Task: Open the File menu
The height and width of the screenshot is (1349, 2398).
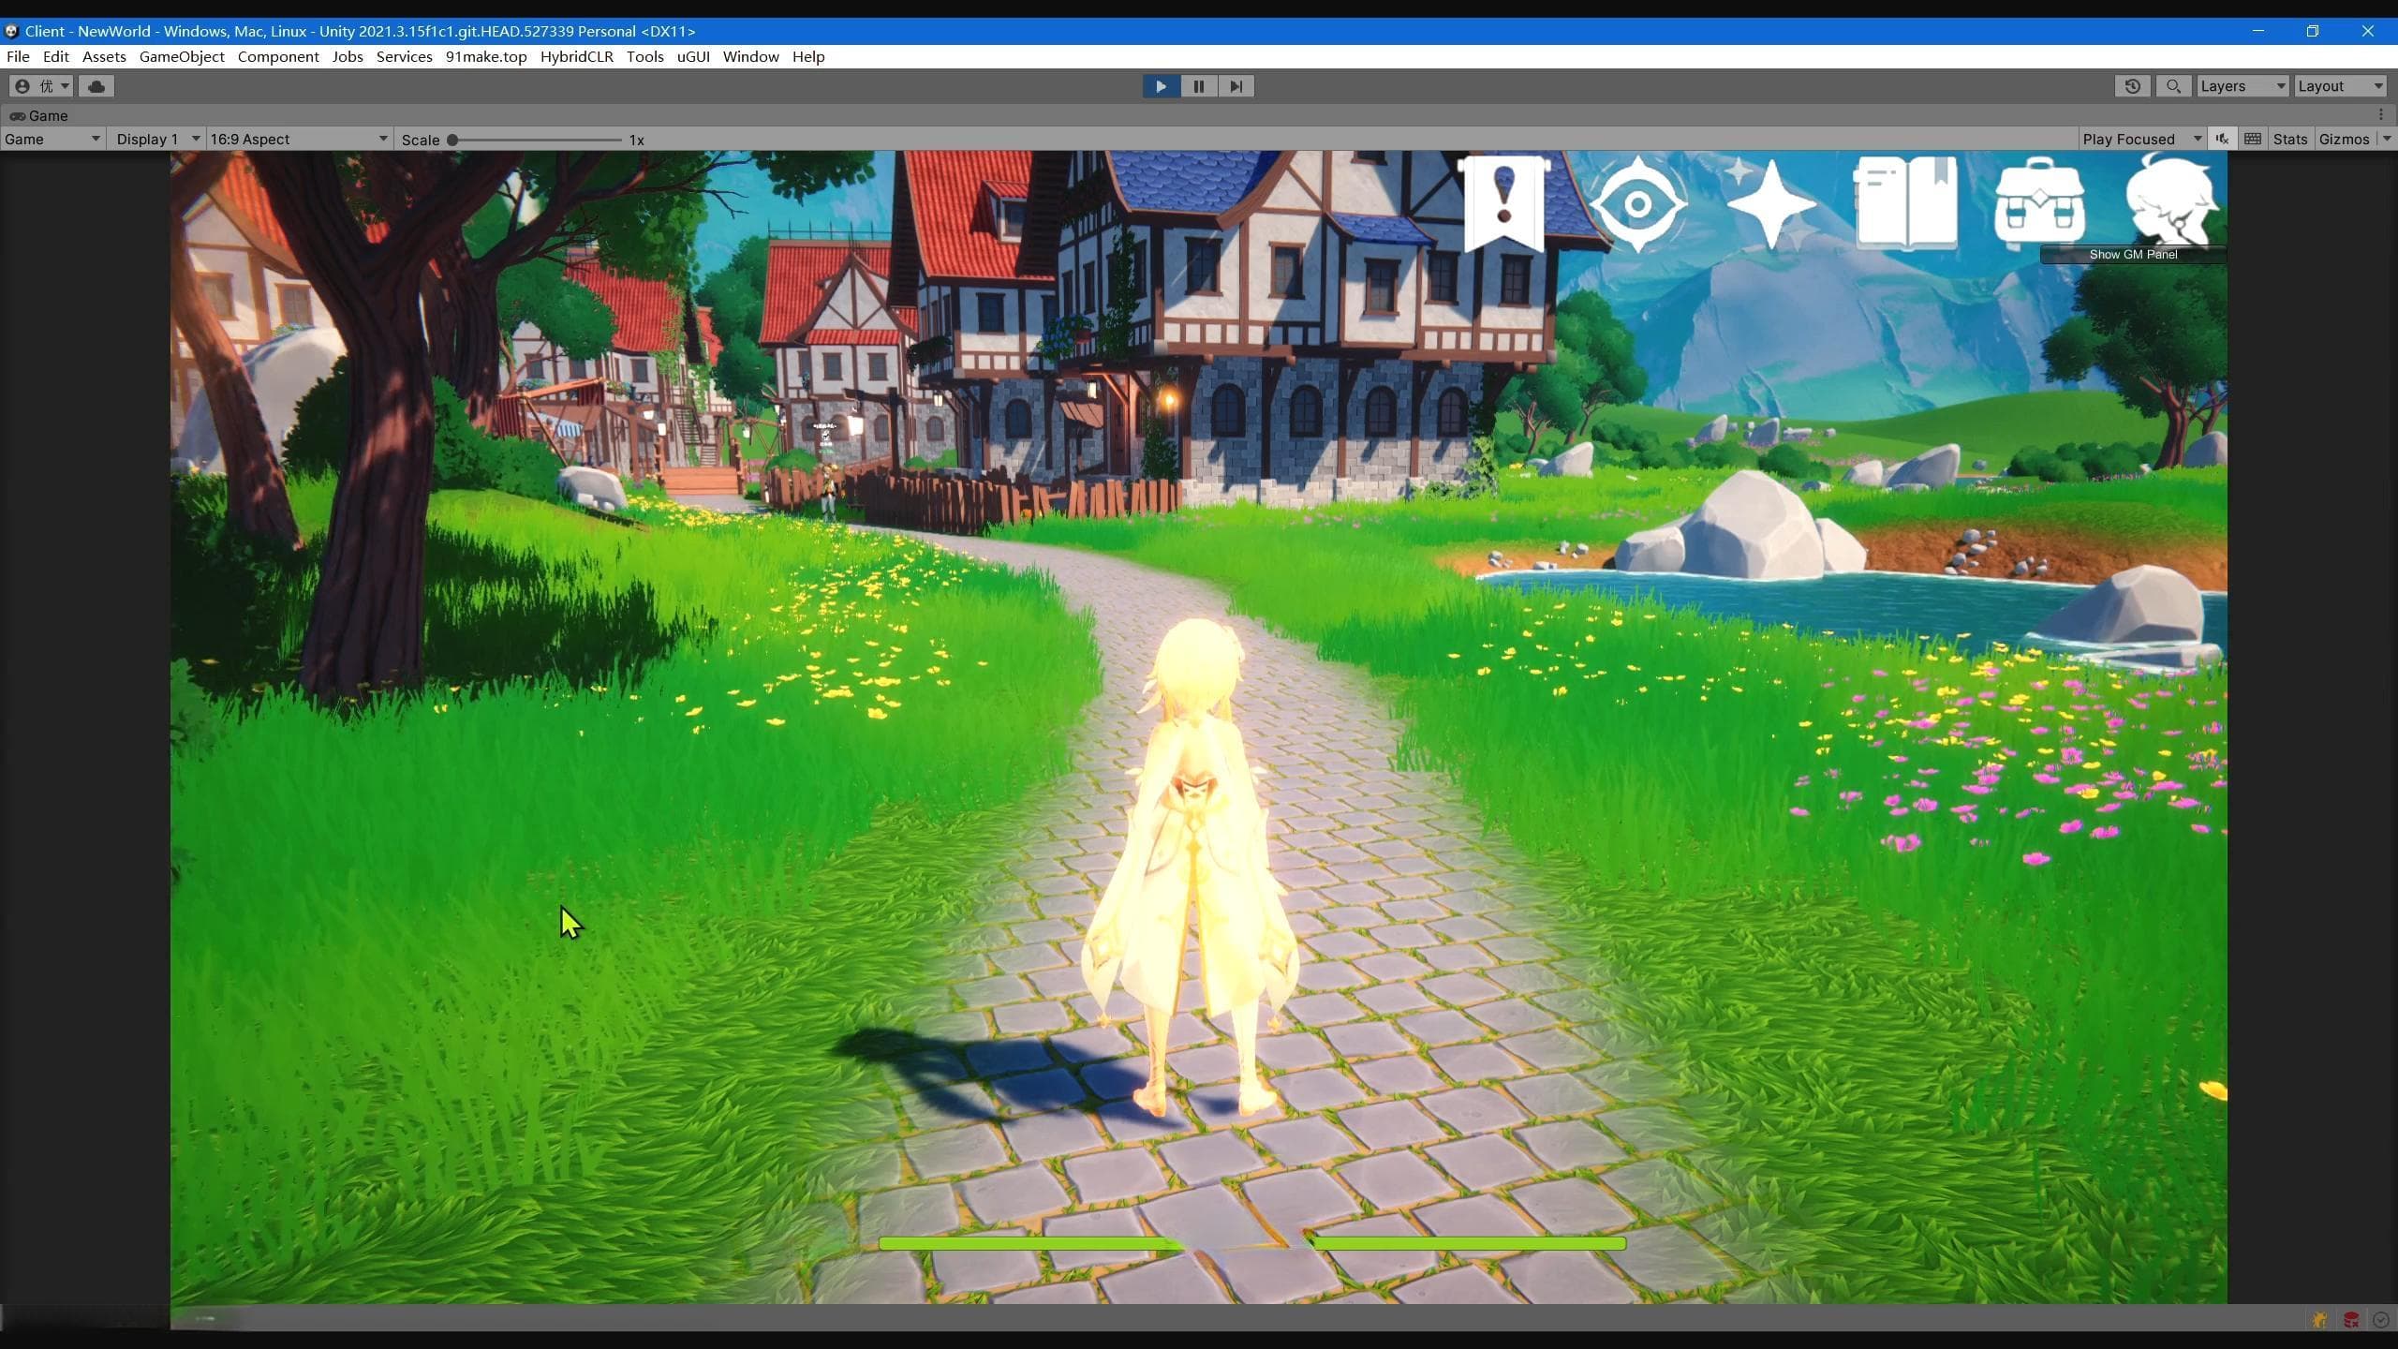Action: coord(18,57)
